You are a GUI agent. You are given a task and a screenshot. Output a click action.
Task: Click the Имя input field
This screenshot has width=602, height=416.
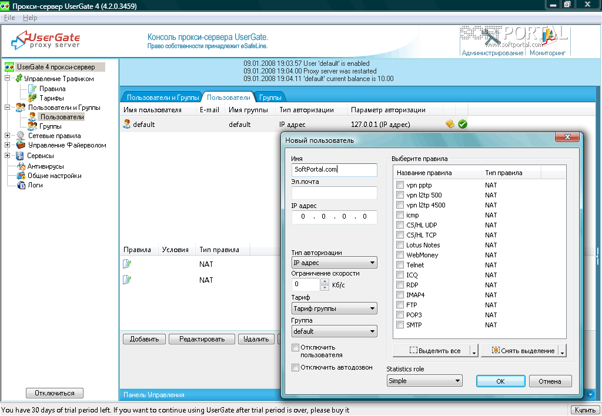point(334,169)
